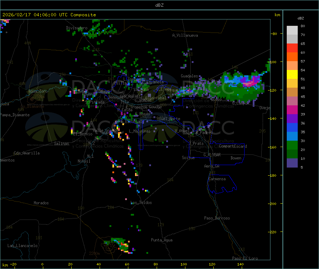This screenshot has width=319, height=269.
Task: Click the Valle_Grande map label
Action: coord(105,130)
